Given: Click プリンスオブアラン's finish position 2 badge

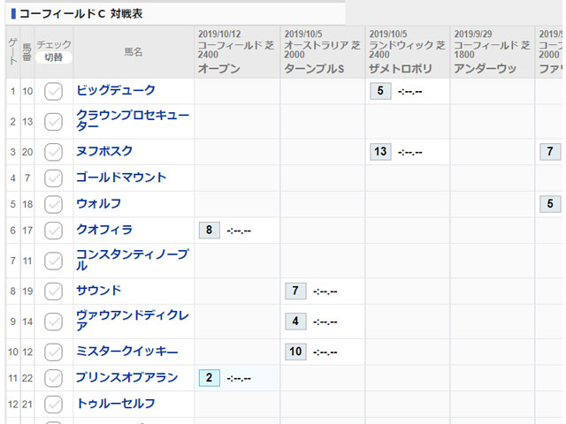Looking at the screenshot, I should click(x=209, y=378).
